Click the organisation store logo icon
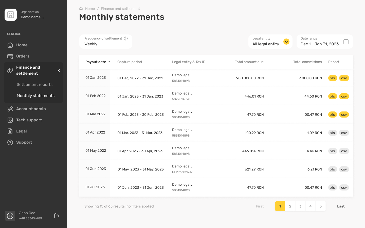 [11, 15]
